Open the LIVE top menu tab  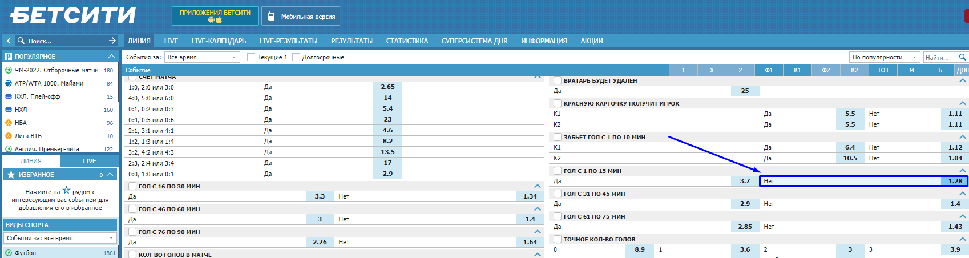click(x=171, y=41)
